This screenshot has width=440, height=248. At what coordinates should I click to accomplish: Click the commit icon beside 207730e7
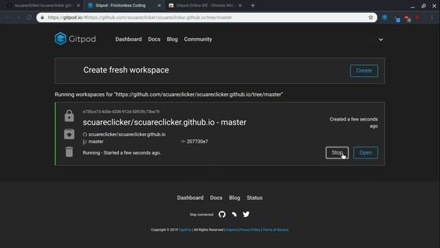(183, 141)
